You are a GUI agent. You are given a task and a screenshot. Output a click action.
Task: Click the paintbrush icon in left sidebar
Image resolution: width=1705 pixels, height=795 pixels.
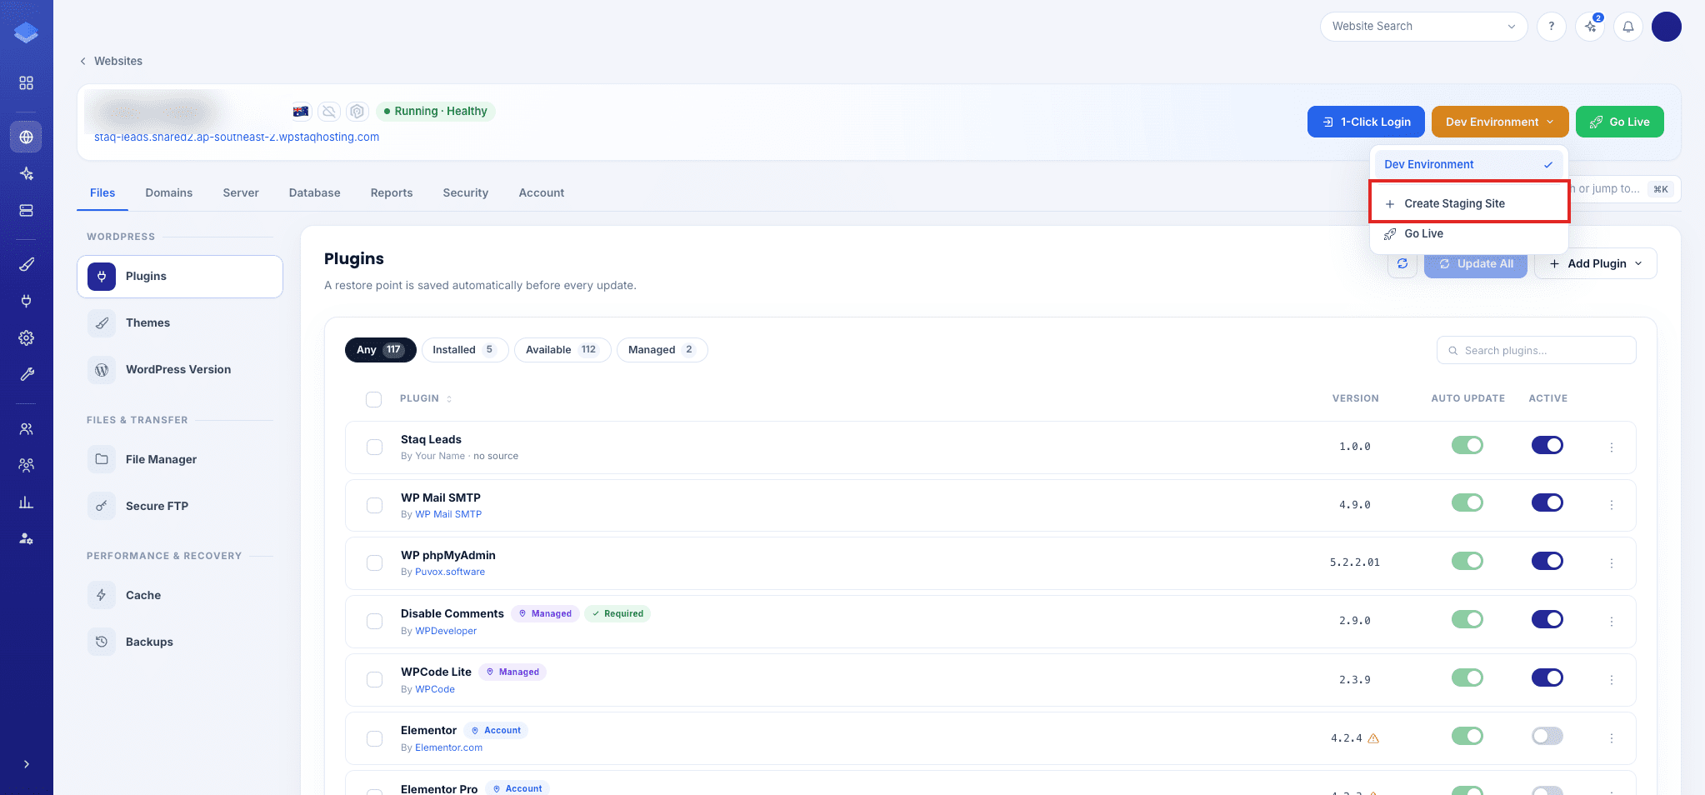point(26,264)
